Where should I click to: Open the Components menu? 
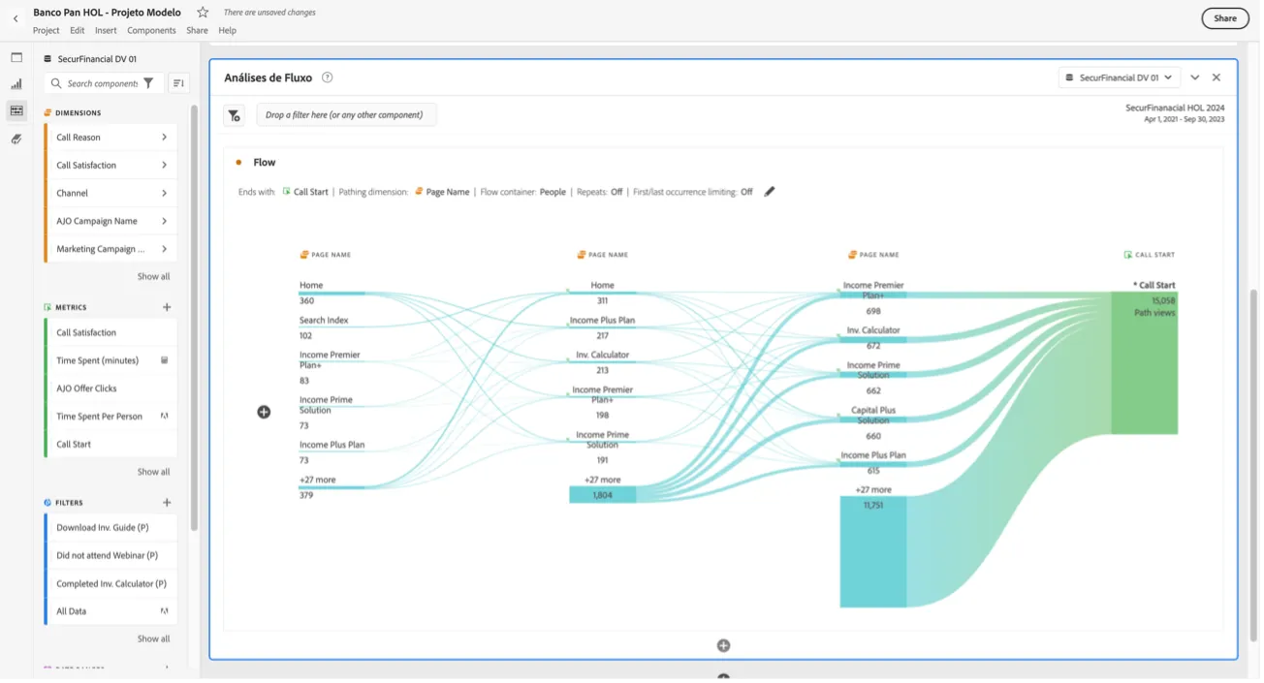[151, 31]
